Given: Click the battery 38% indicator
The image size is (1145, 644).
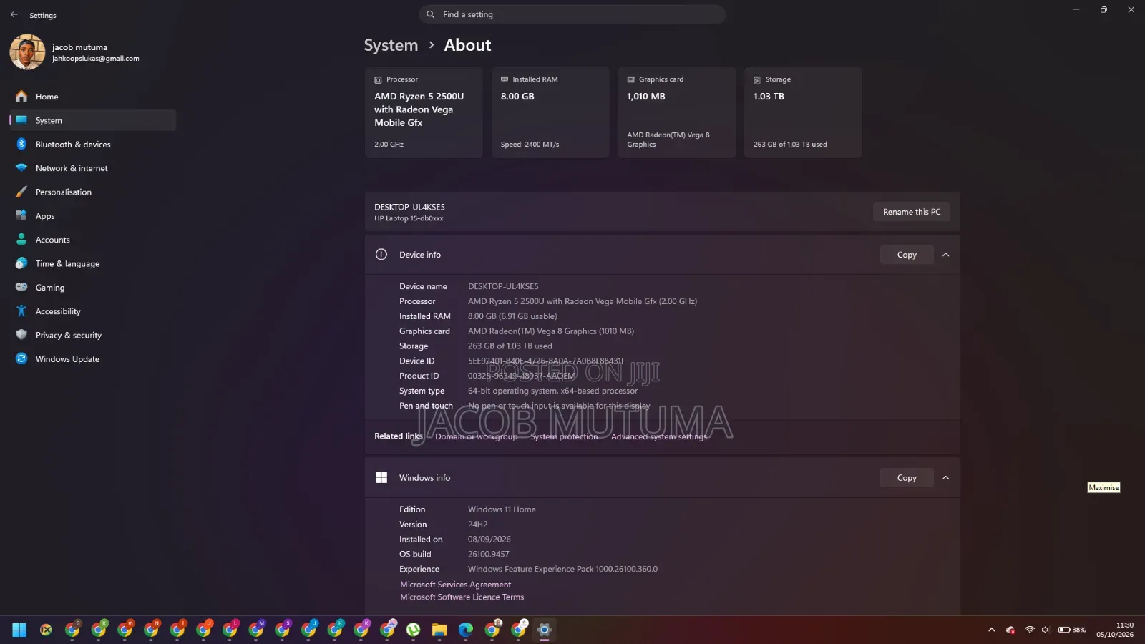Looking at the screenshot, I should pyautogui.click(x=1072, y=630).
